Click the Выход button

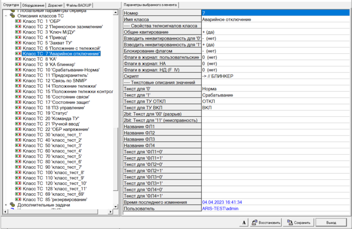pos(331,223)
